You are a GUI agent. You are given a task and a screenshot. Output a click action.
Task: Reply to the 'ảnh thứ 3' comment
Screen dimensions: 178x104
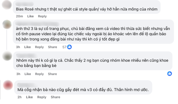click(x=39, y=47)
